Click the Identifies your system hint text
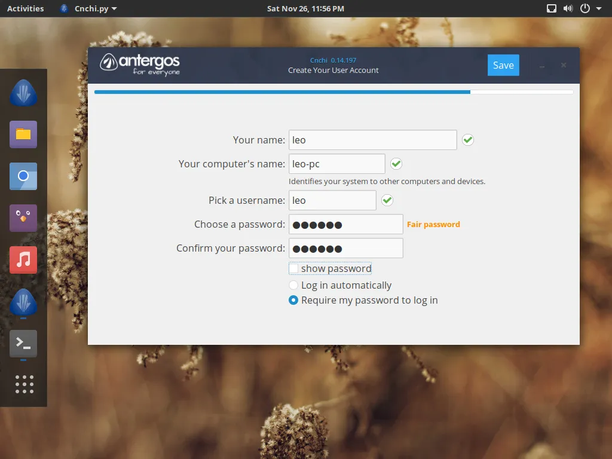This screenshot has width=612, height=459. click(x=387, y=182)
